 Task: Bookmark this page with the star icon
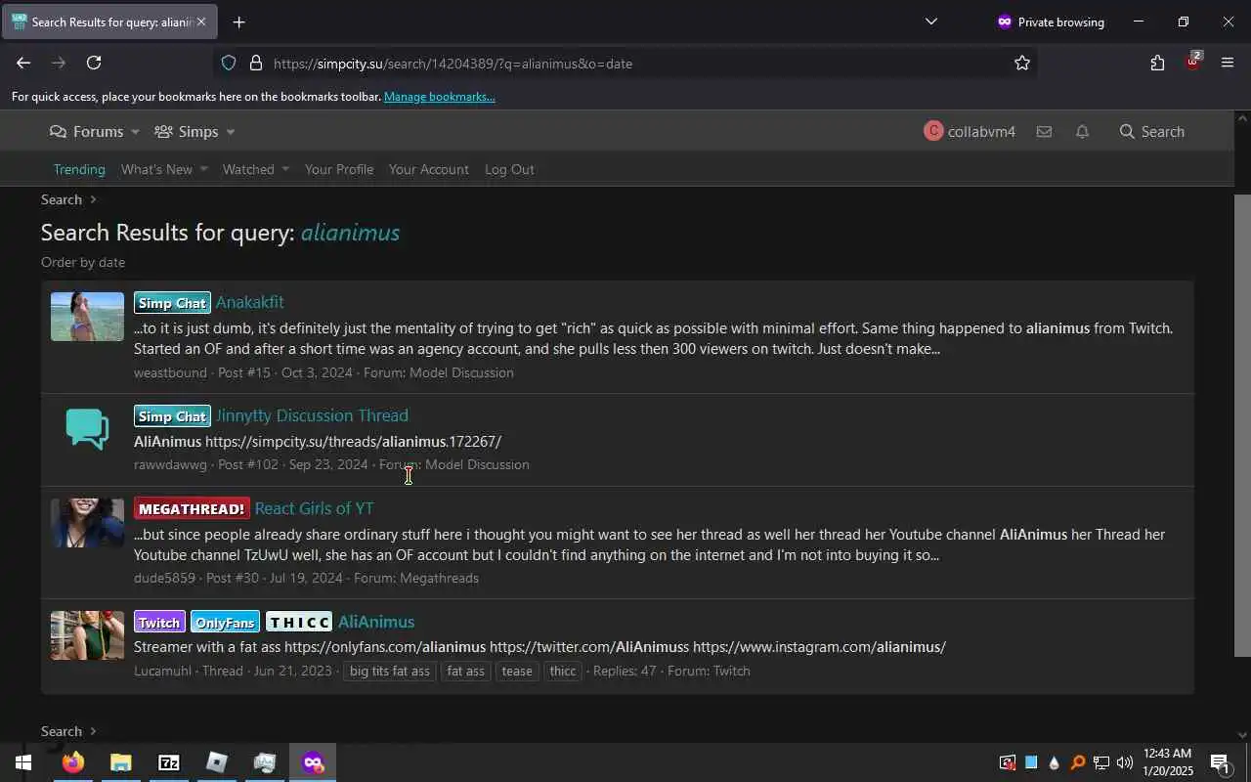click(1022, 63)
